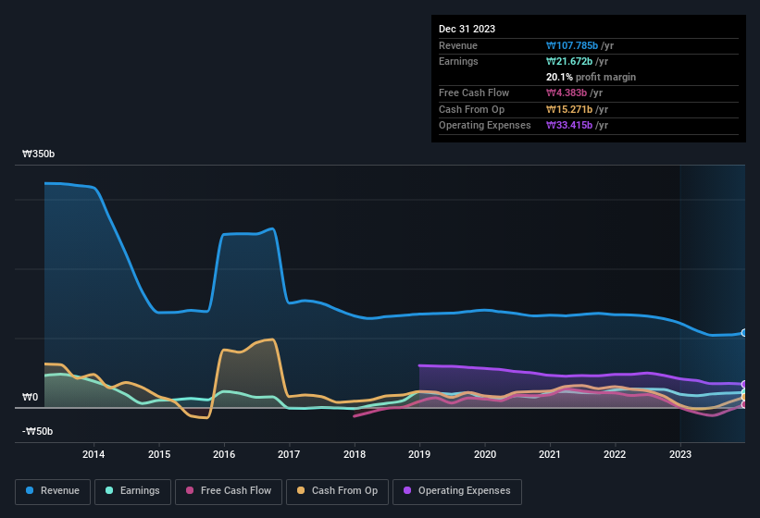
Task: Toggle the Earnings series in legend
Action: 131,491
